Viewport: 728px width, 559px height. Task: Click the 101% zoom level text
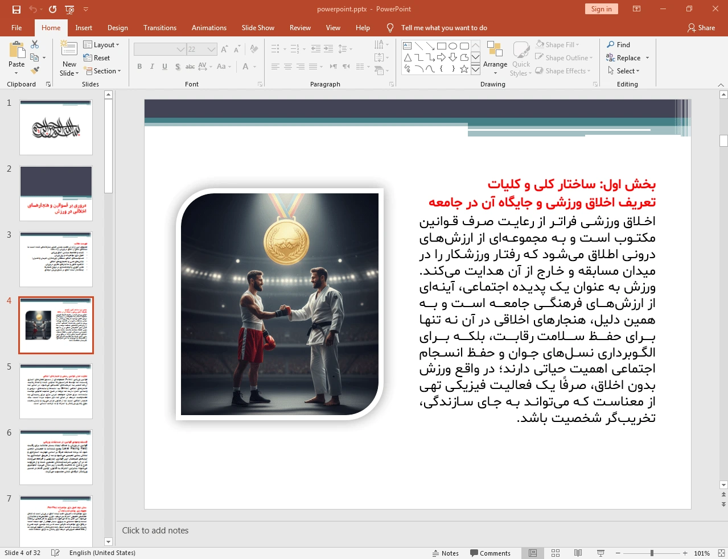[x=702, y=553]
